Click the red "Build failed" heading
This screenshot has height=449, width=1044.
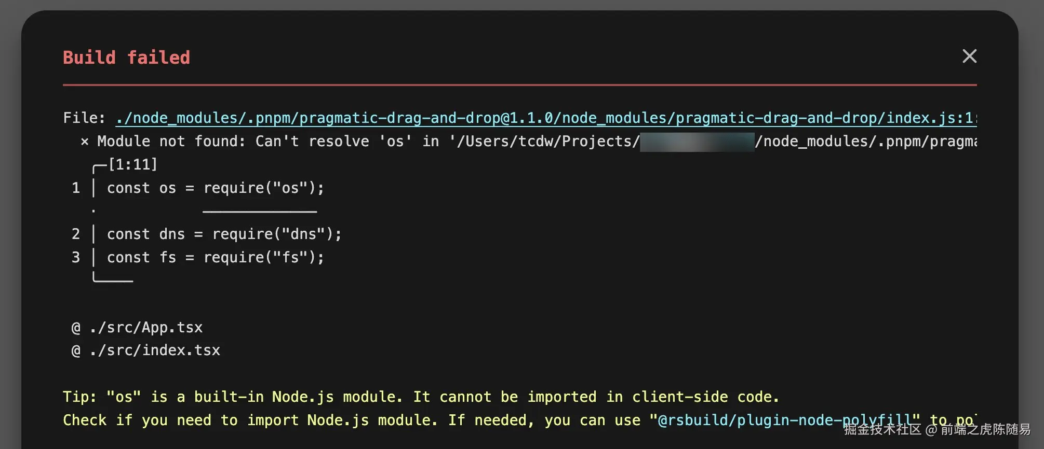(126, 58)
